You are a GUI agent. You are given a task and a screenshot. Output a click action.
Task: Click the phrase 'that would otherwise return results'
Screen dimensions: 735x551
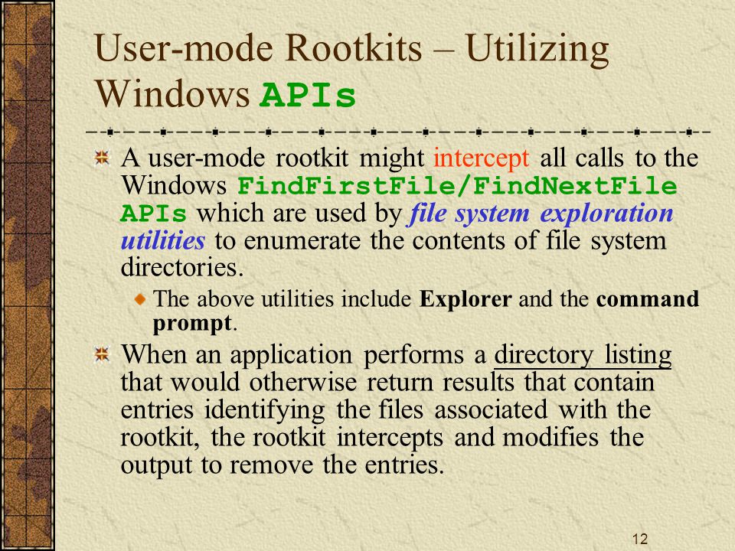pos(317,382)
